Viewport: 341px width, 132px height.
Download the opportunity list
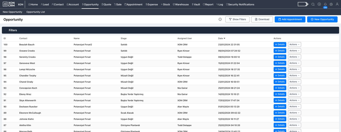pos(262,19)
